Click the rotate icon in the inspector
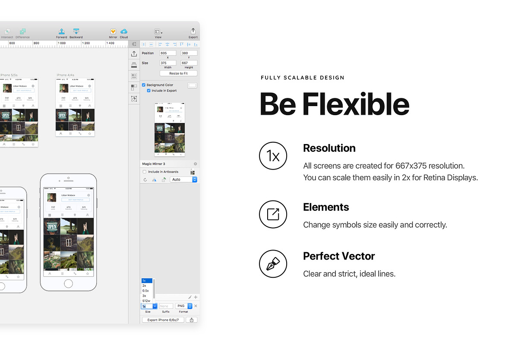518x345 pixels. 145,179
